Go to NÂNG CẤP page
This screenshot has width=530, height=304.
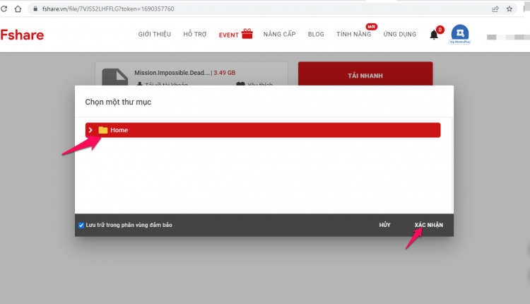280,34
